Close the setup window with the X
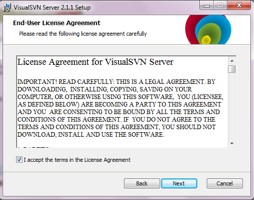Image resolution: width=254 pixels, height=200 pixels. coord(239,6)
